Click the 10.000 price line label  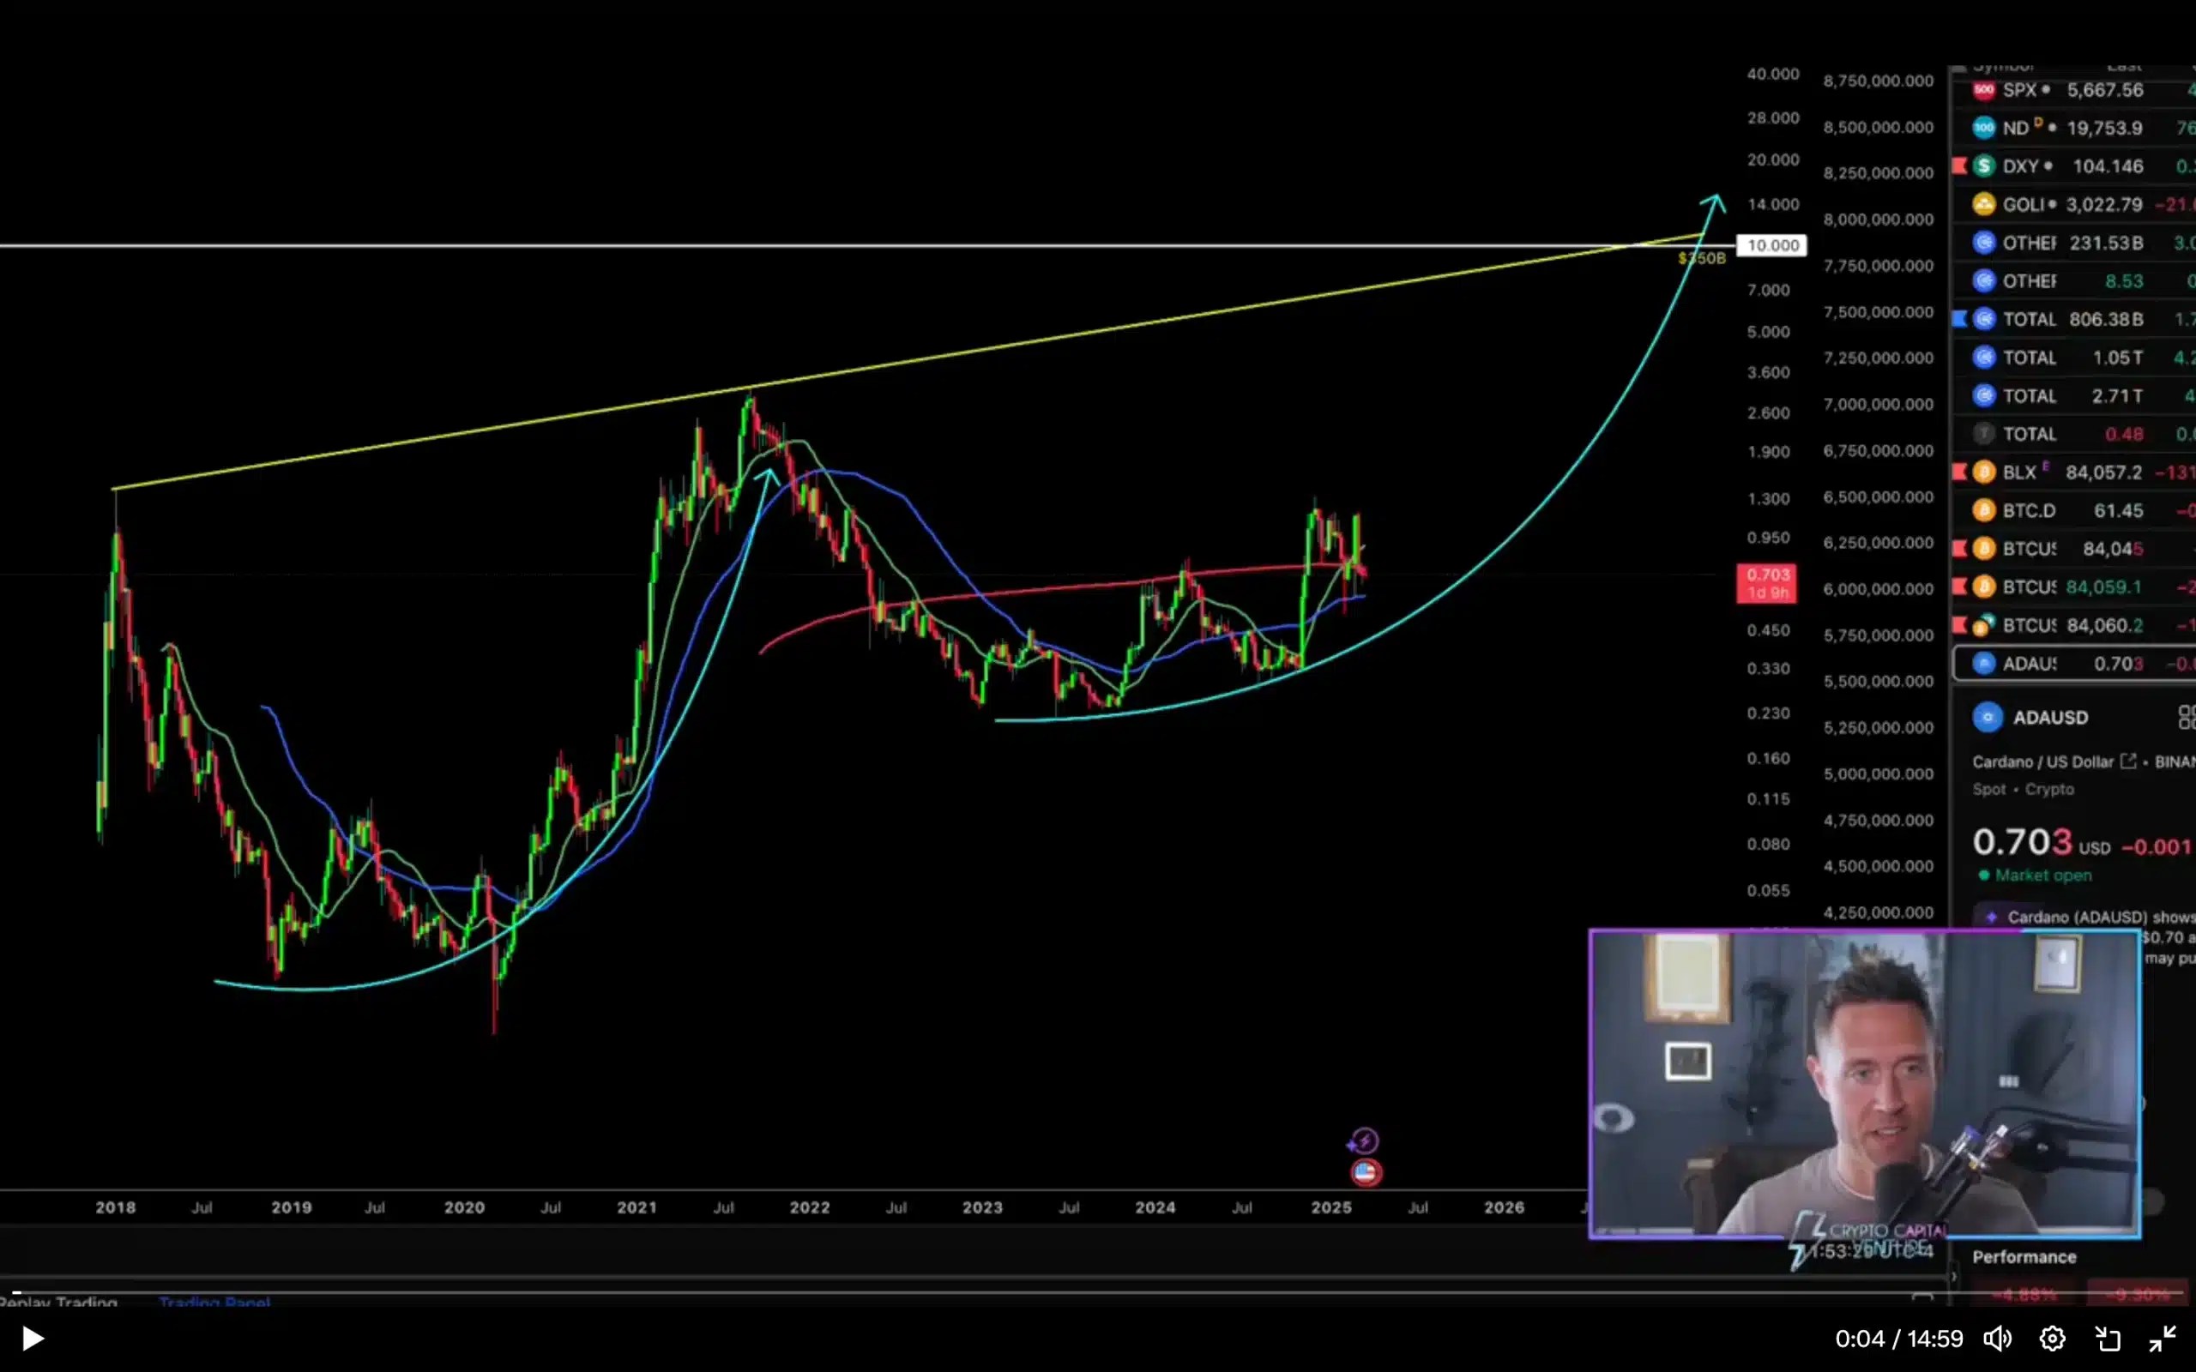(1772, 245)
